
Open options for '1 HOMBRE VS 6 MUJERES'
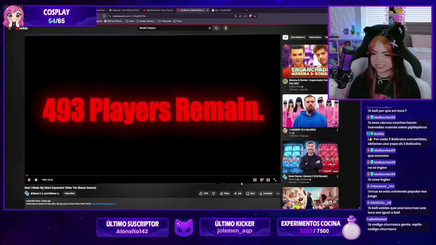pos(337,130)
